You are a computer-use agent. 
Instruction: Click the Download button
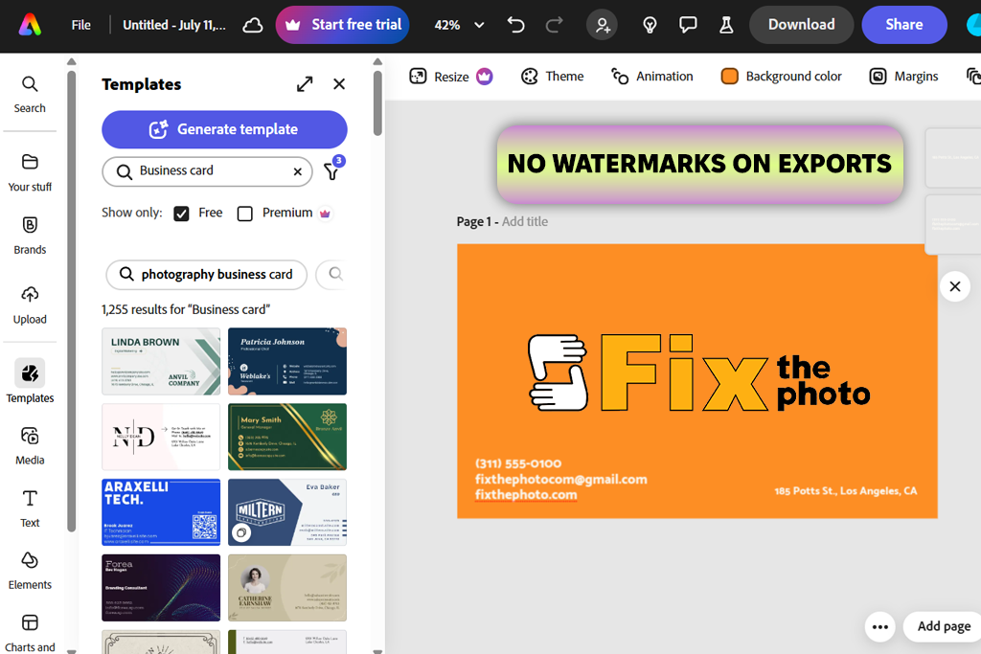(802, 25)
